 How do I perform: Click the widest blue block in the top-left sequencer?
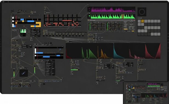(31, 21)
